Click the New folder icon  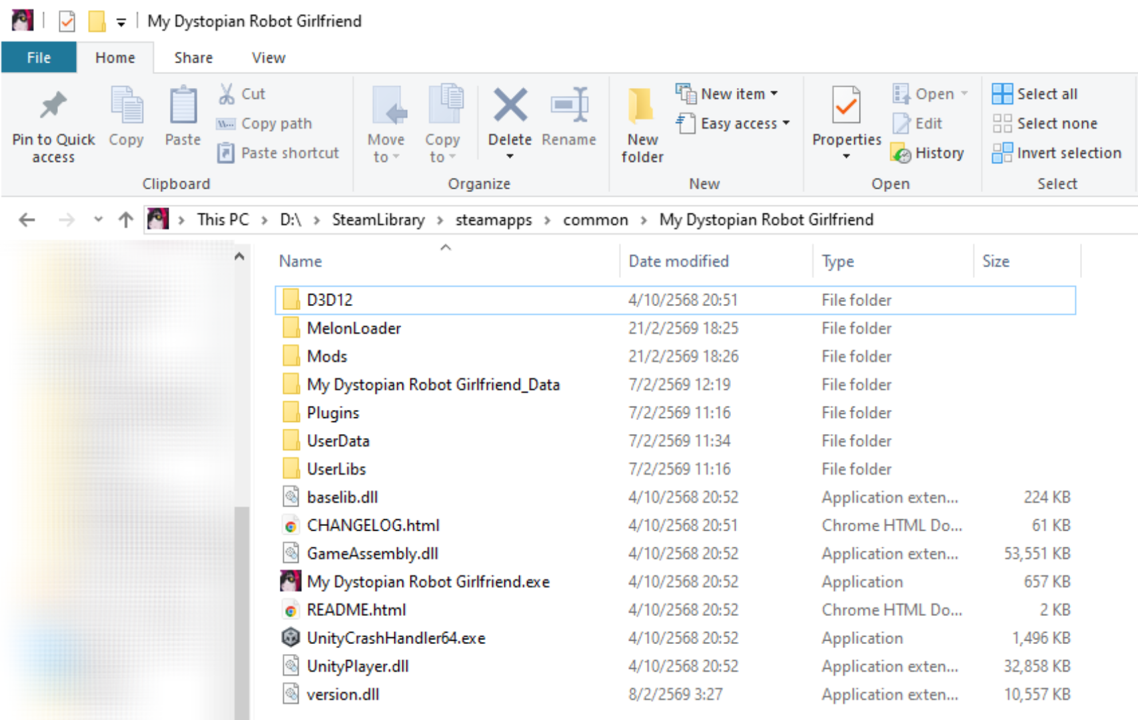tap(642, 107)
